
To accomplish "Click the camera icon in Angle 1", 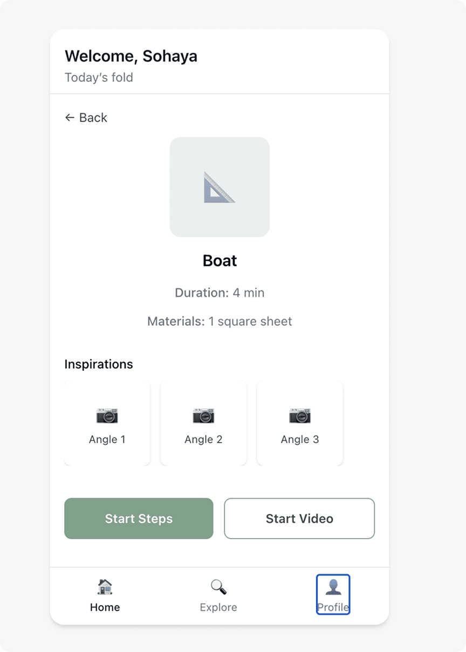I will [107, 416].
